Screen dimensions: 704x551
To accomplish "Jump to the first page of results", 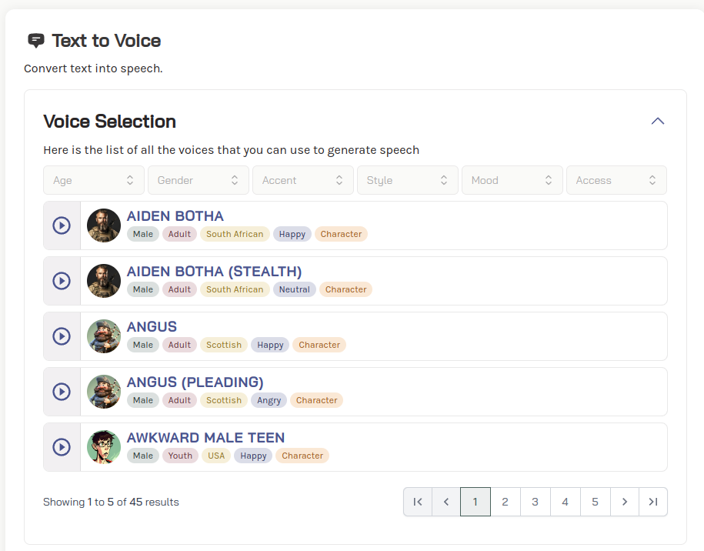I will pyautogui.click(x=418, y=502).
